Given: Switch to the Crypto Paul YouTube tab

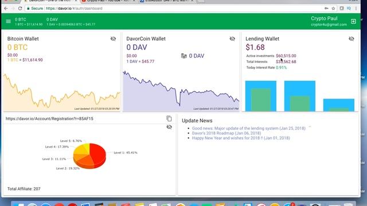Looking at the screenshot, I should pyautogui.click(x=108, y=1).
